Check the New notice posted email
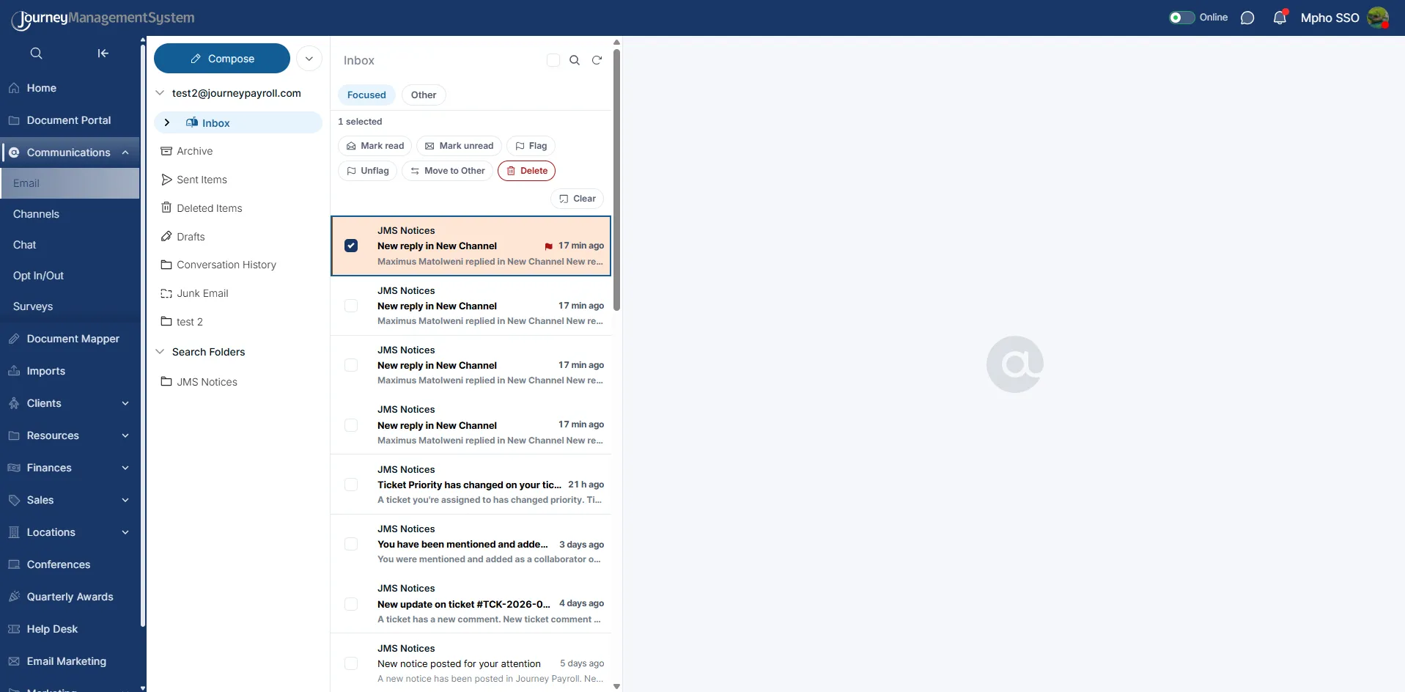 click(x=351, y=663)
